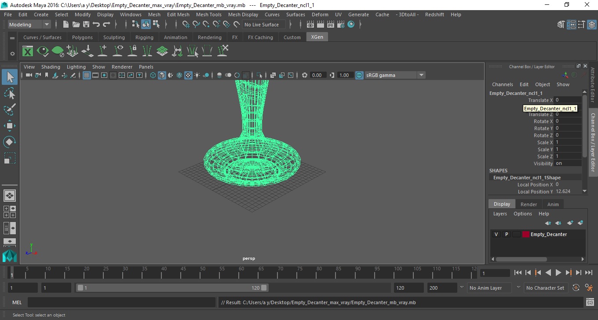Open shelf options menu icon
This screenshot has width=598, height=320.
12,54
